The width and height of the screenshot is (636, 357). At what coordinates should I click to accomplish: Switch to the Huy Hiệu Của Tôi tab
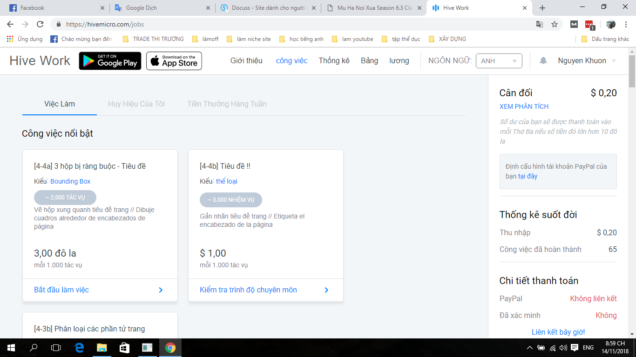136,104
